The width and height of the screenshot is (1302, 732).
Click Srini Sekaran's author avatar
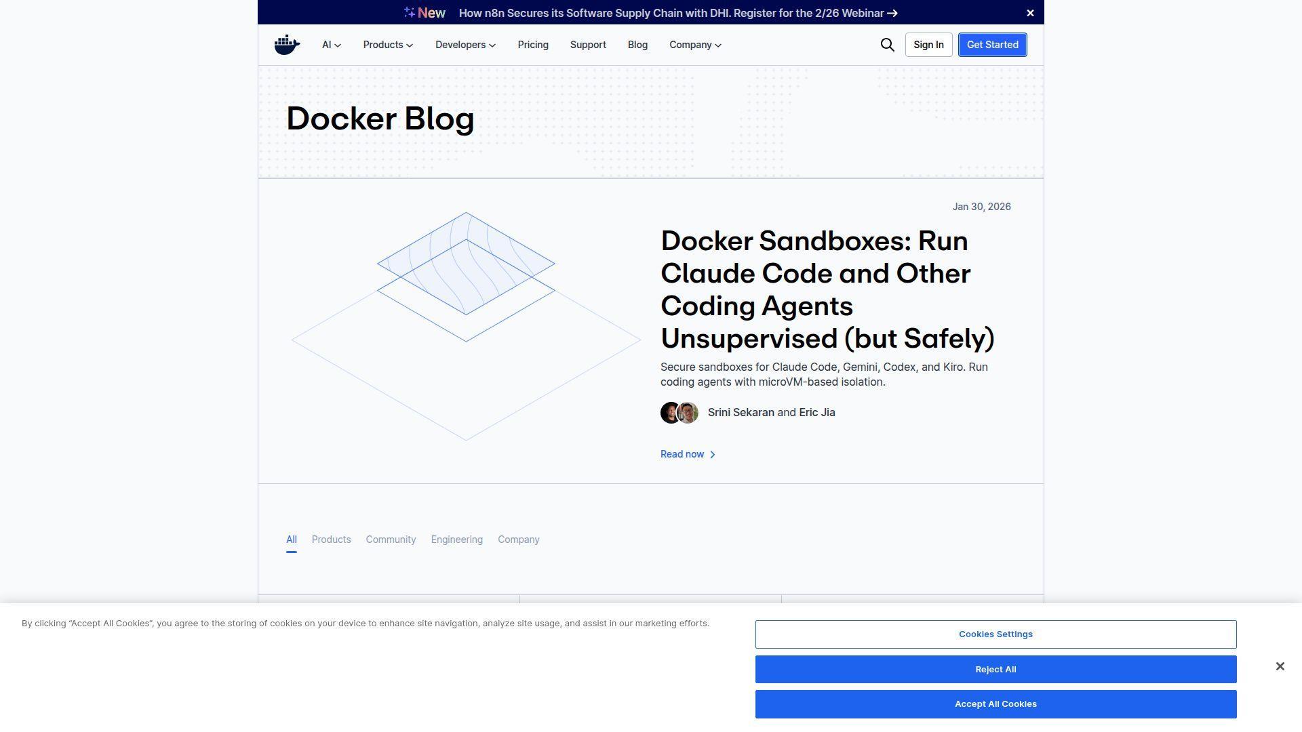(669, 412)
